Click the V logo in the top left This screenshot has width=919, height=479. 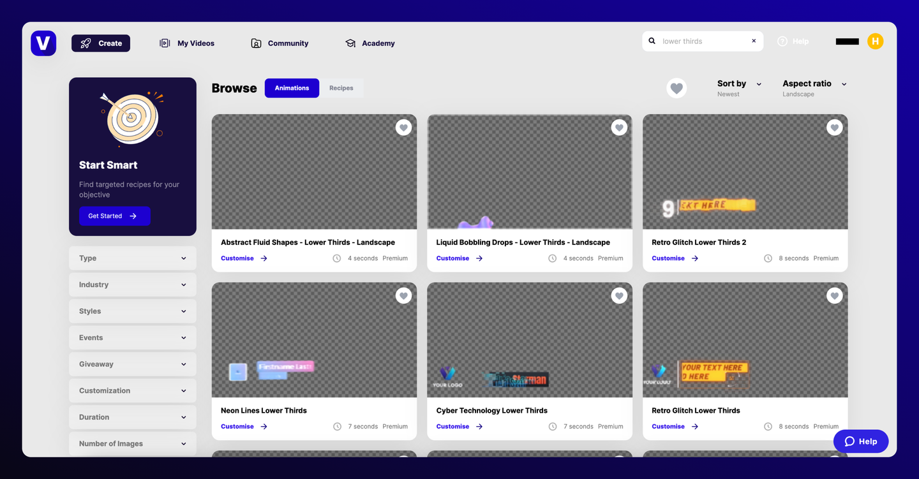pos(43,43)
